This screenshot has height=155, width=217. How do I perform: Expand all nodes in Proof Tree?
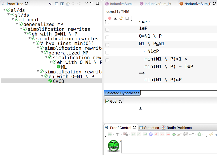62,4
